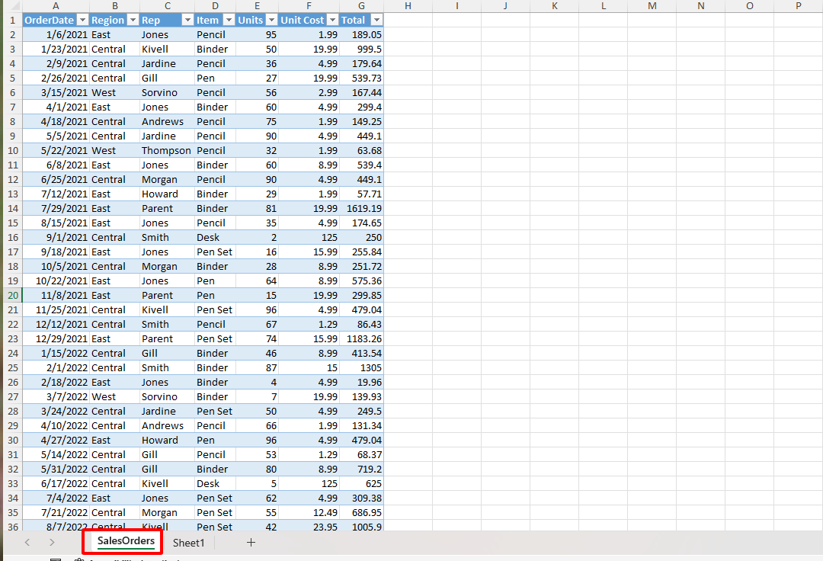Select the date cell 7/4/2022
Image resolution: width=823 pixels, height=561 pixels.
point(56,498)
